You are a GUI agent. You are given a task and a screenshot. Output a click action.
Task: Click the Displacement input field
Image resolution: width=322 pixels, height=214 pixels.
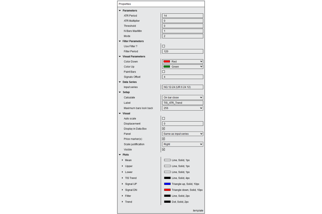click(182, 123)
